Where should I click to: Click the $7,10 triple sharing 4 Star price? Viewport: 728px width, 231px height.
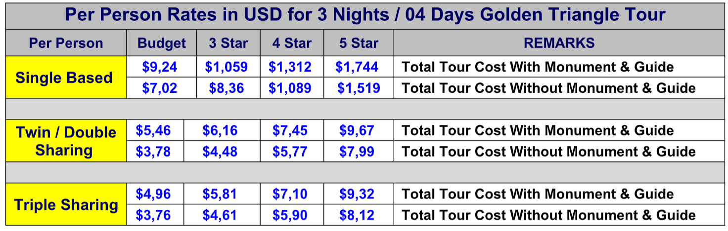(x=290, y=193)
